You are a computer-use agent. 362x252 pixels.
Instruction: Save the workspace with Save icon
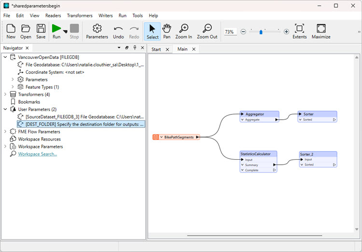coord(41,31)
